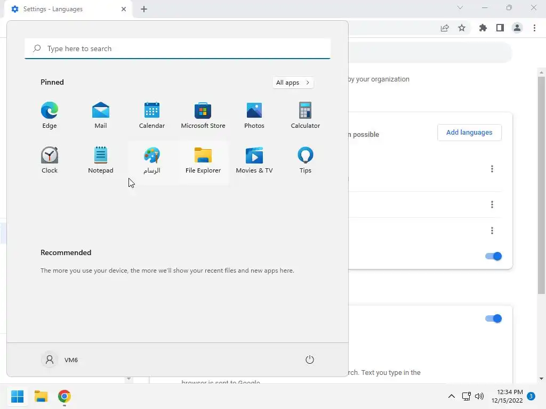Viewport: 546px width, 409px height.
Task: Open first language's three-dot menu
Action: tap(492, 169)
